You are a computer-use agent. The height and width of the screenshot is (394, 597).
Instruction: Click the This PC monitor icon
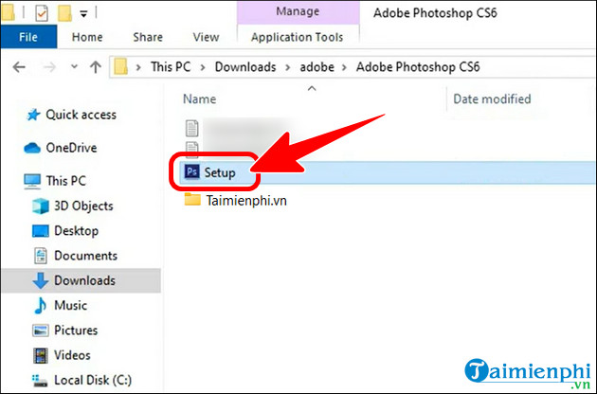tap(32, 181)
